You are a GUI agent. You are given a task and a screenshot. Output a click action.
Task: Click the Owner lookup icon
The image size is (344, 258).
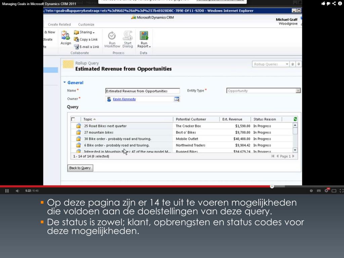(177, 99)
